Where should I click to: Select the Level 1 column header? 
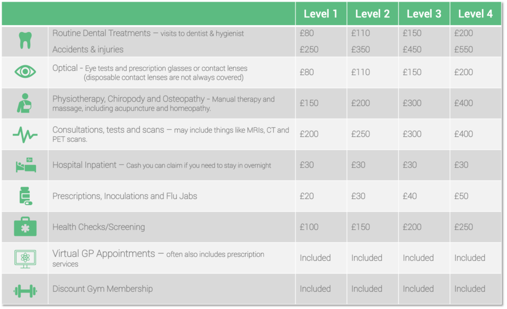point(320,13)
